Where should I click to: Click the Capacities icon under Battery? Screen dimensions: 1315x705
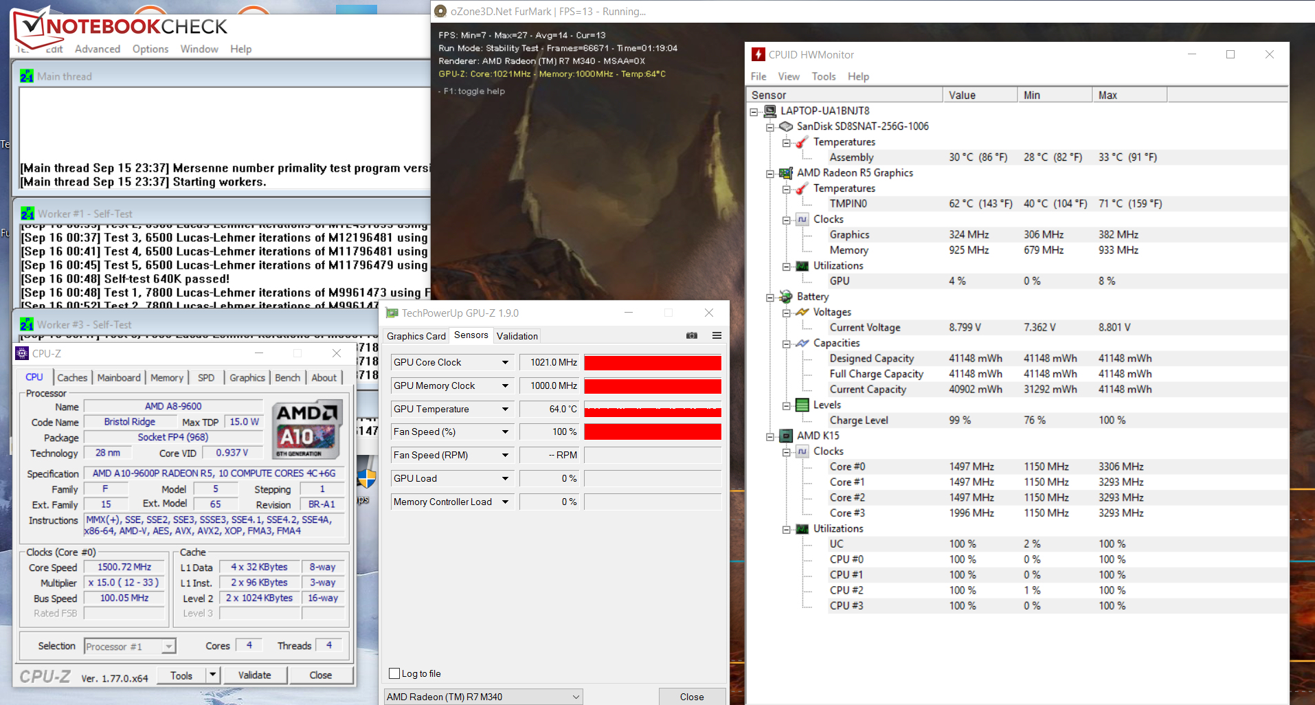[x=802, y=343]
